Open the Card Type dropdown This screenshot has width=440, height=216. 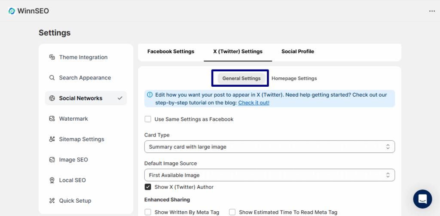270,147
